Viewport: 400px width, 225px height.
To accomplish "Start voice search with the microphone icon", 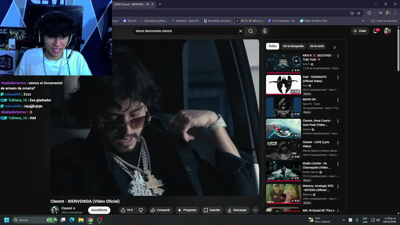I will (x=265, y=31).
